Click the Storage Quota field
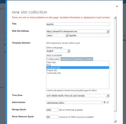 [x=52, y=110]
